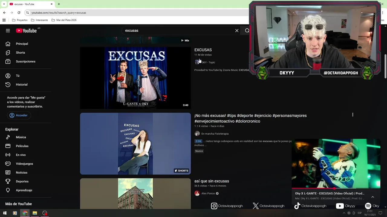Click the search magnifier button
Viewport: 387px width, 217px height.
246,30
